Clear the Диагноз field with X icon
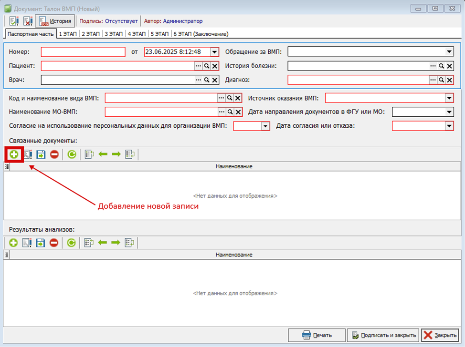 click(x=449, y=80)
